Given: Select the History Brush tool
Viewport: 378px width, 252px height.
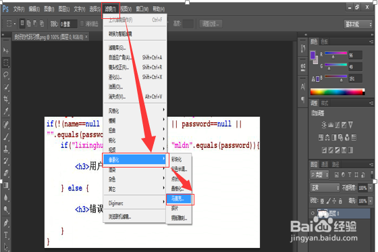Looking at the screenshot, I should pos(6,161).
